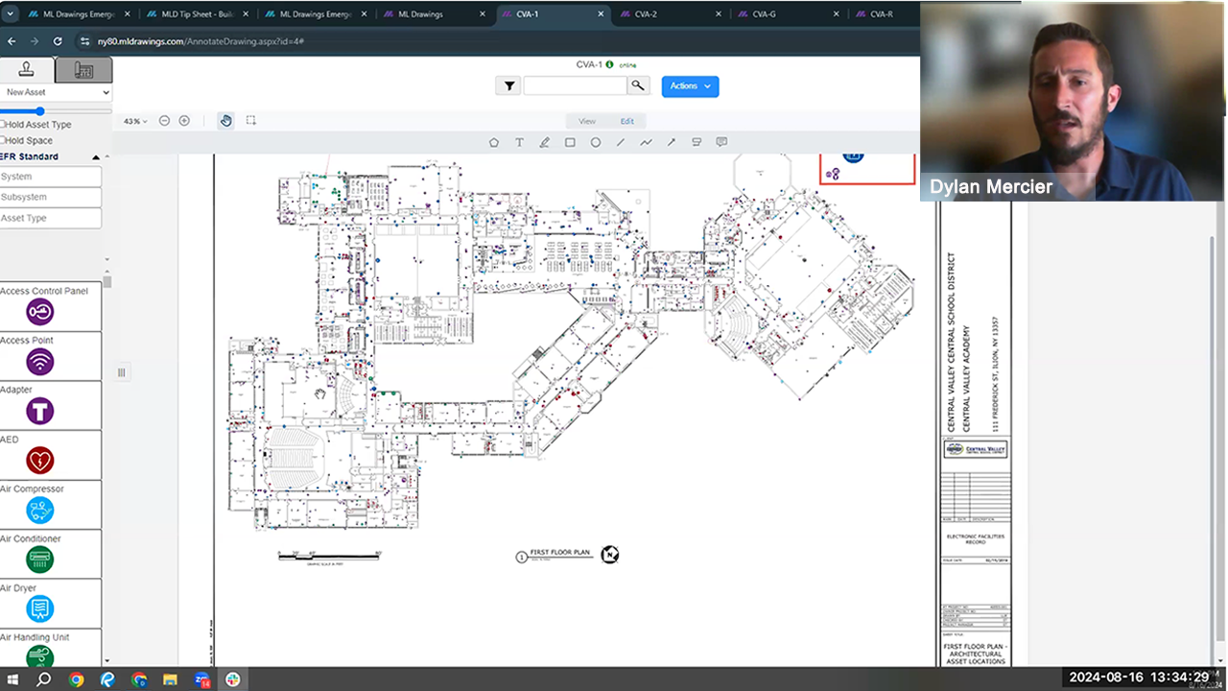Open the zoom percentage 43% dropdown
1228x691 pixels.
(x=134, y=120)
